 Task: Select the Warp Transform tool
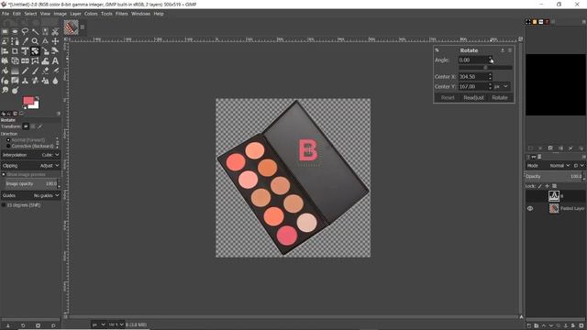click(45, 60)
